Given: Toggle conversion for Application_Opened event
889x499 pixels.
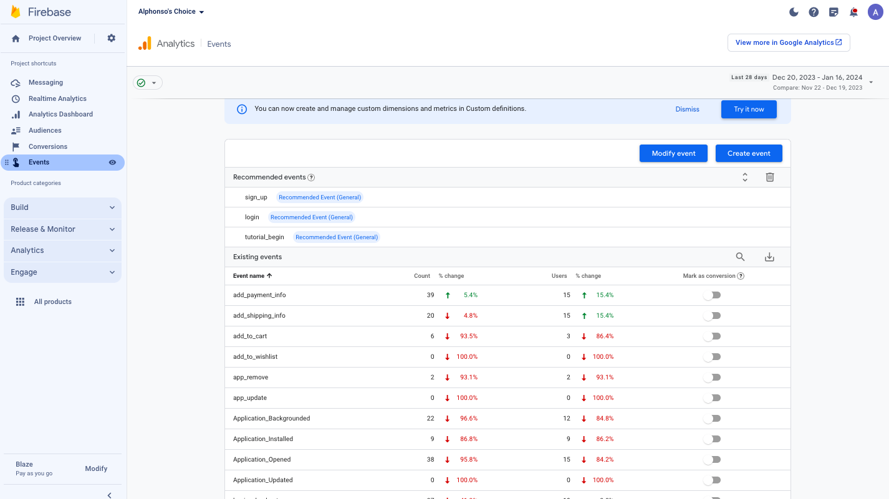Looking at the screenshot, I should 711,460.
